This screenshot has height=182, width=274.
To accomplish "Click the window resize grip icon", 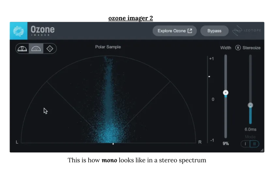I will tap(262, 150).
